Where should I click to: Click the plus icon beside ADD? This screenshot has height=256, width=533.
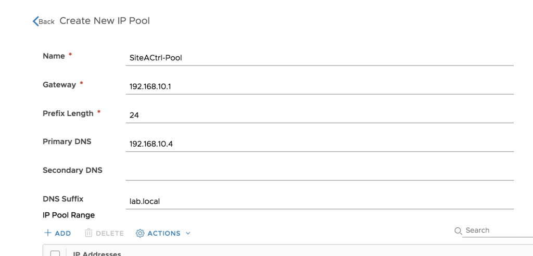click(48, 233)
